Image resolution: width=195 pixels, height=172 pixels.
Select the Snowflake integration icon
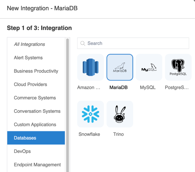point(90,114)
